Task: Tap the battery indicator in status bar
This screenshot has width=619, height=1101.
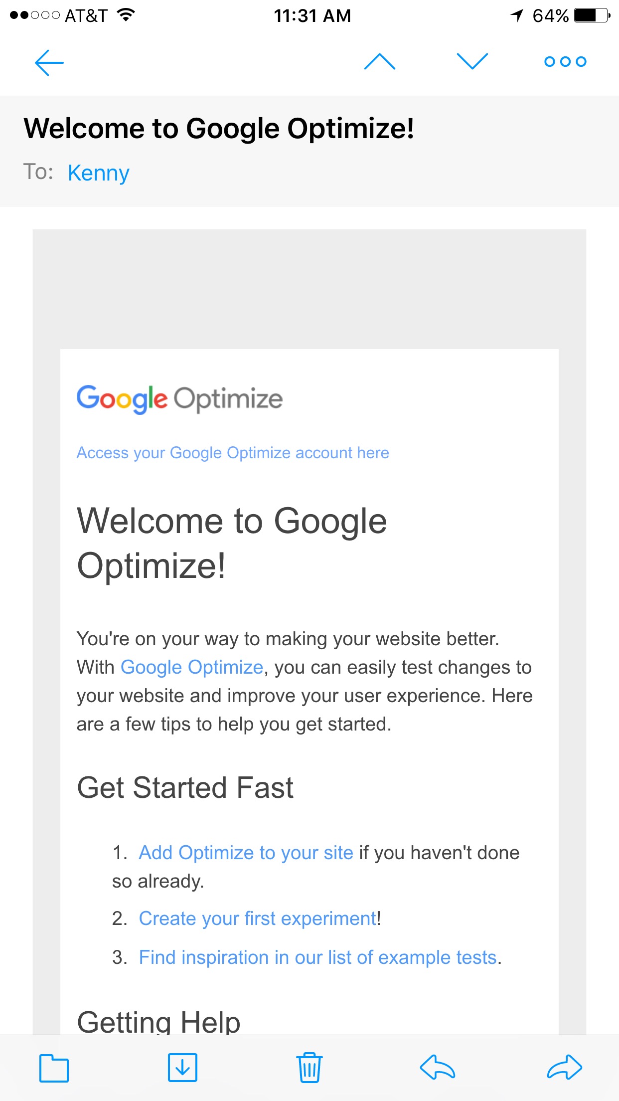Action: [592, 15]
